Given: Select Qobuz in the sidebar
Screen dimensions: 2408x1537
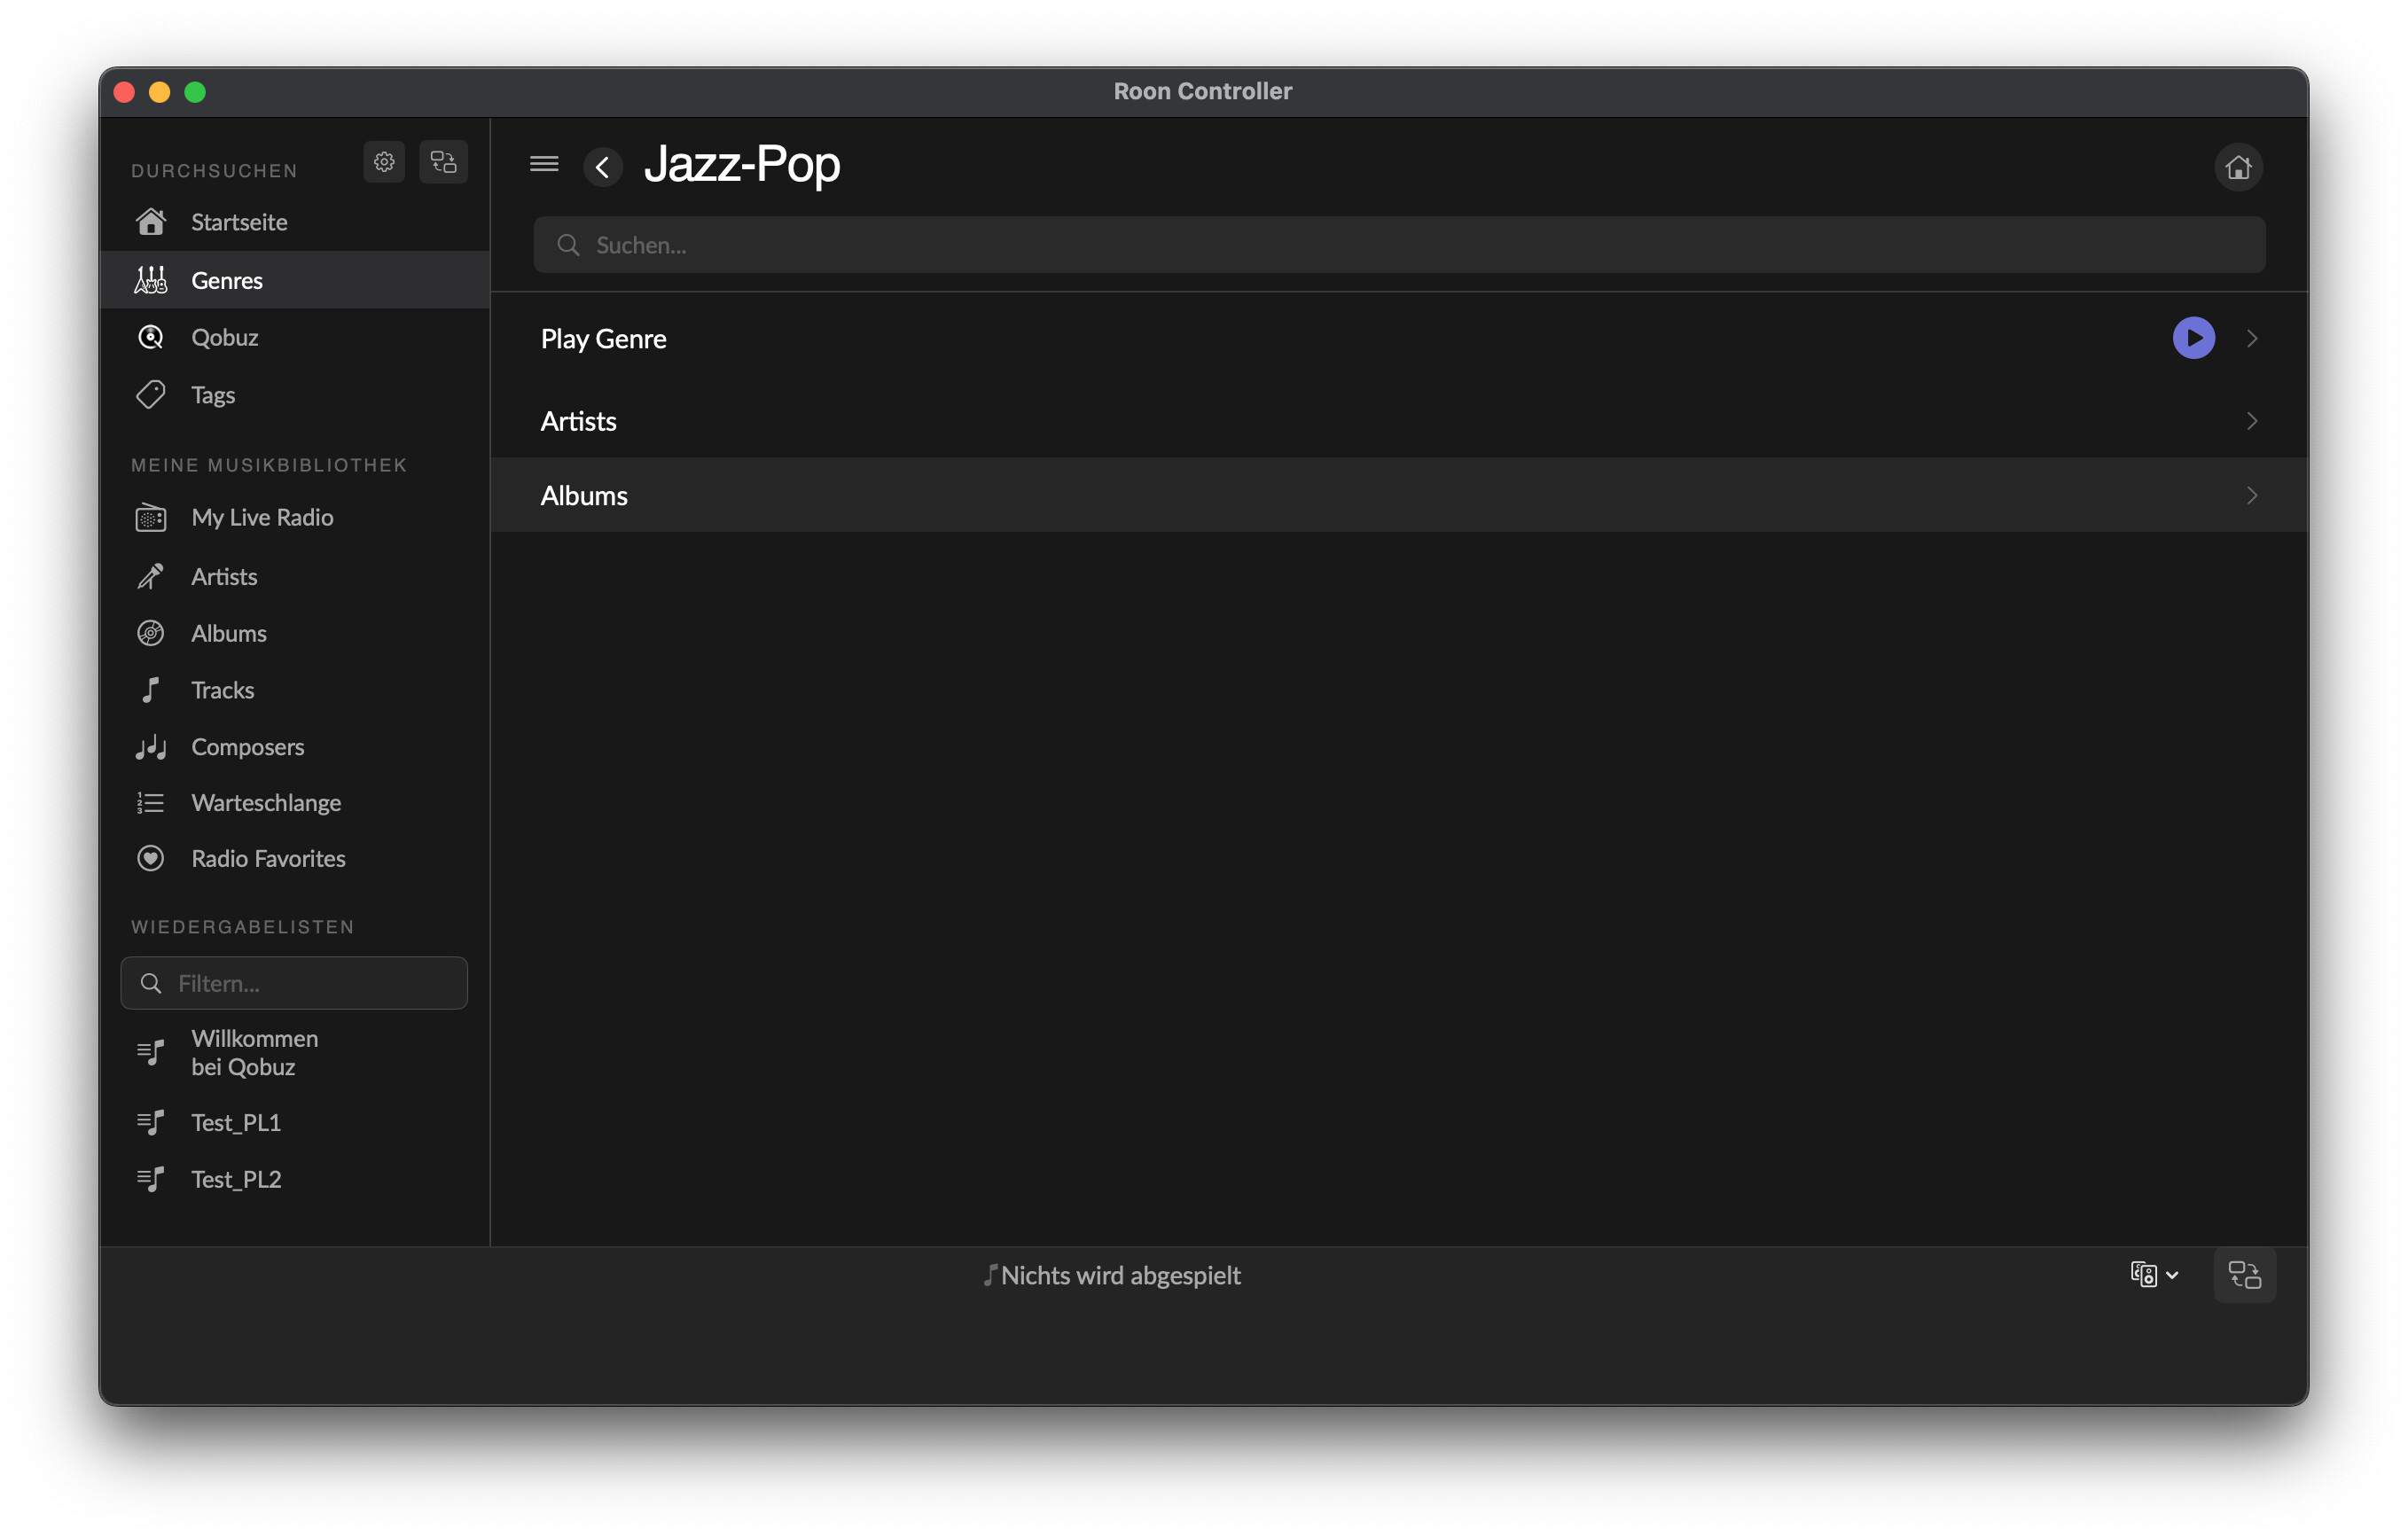Looking at the screenshot, I should click(225, 338).
